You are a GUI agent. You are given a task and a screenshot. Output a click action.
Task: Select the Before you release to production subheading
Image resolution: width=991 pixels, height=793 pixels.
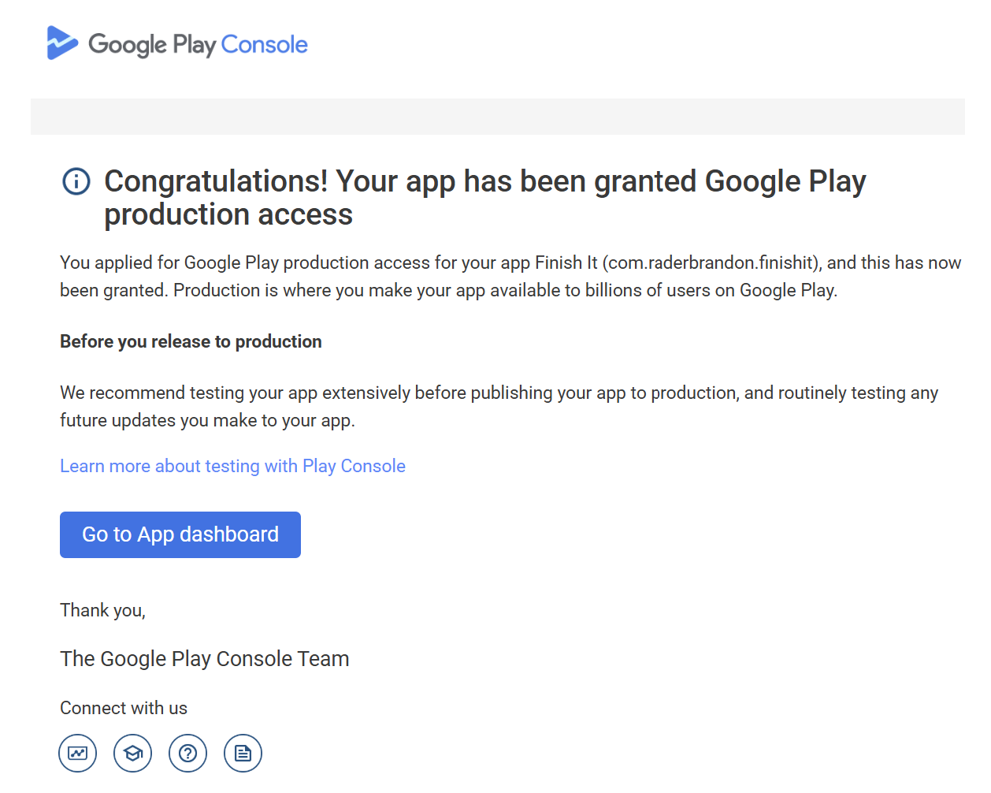[x=191, y=341]
